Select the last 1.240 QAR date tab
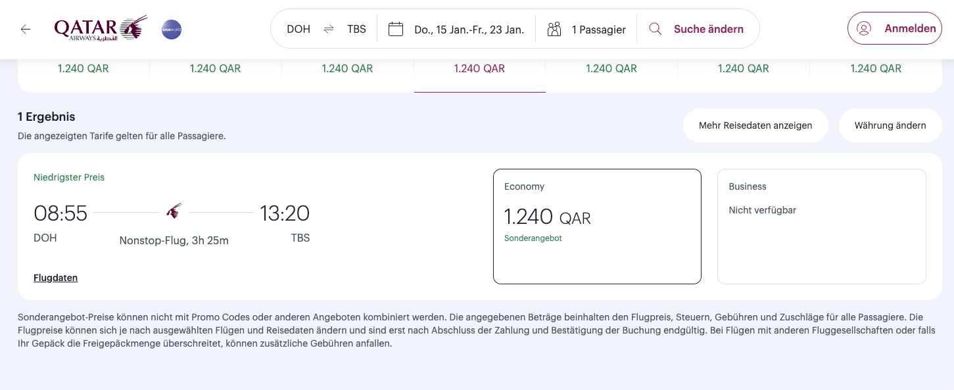 pyautogui.click(x=876, y=69)
